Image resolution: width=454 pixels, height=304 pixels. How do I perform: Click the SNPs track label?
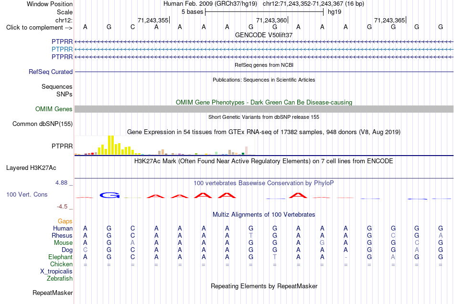click(65, 94)
